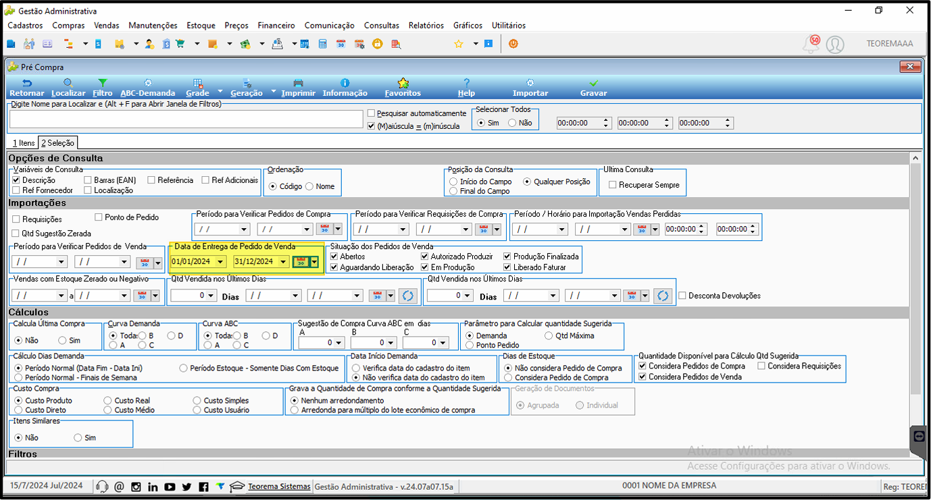Switch to the 1 Itens tab

click(x=24, y=143)
